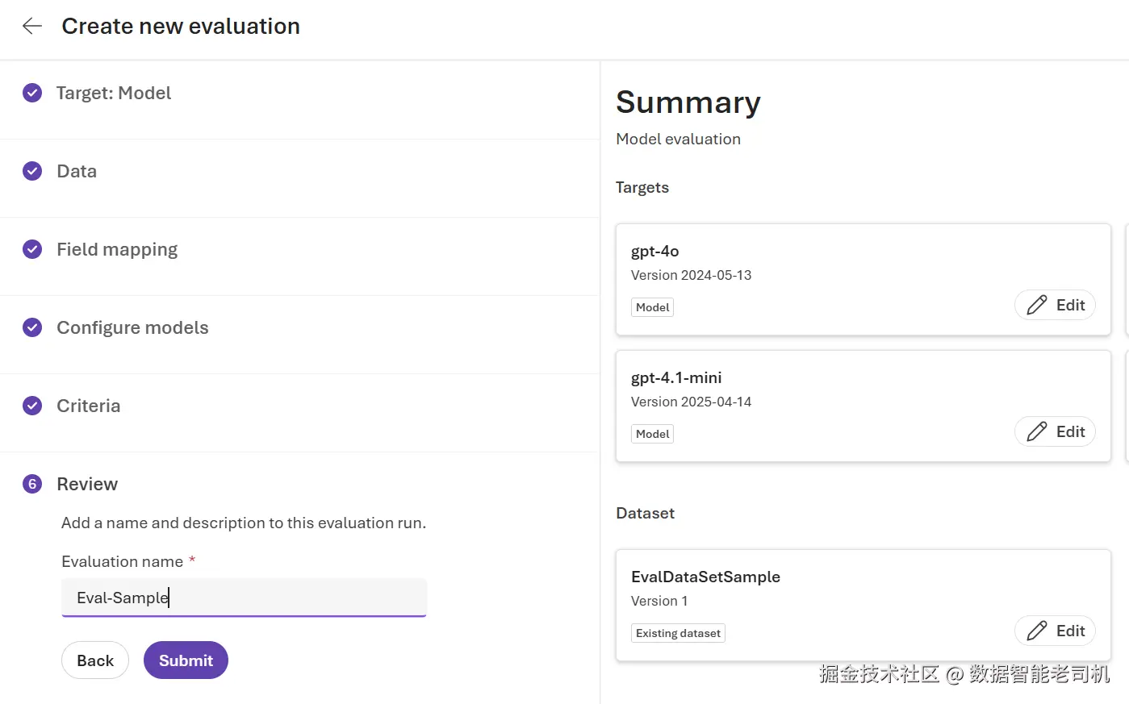Screen dimensions: 1129x704
Task: Click the Configure models checkmark icon
Action: point(32,327)
